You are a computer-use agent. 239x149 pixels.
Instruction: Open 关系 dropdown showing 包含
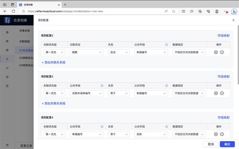coord(119,52)
